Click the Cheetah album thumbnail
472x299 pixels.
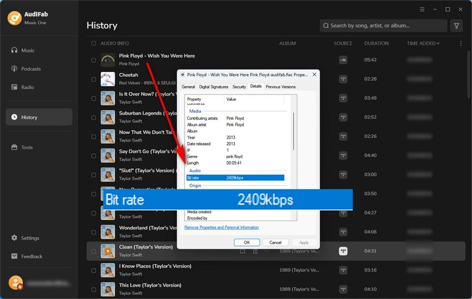point(108,79)
